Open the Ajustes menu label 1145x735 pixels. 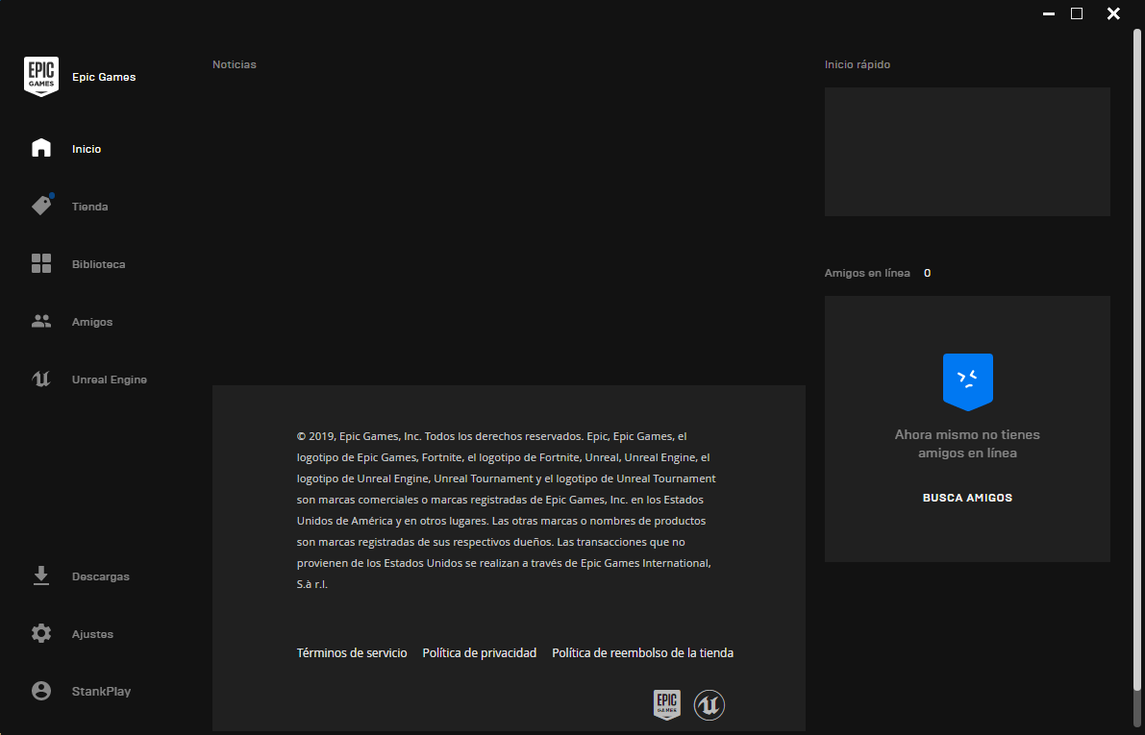point(92,634)
